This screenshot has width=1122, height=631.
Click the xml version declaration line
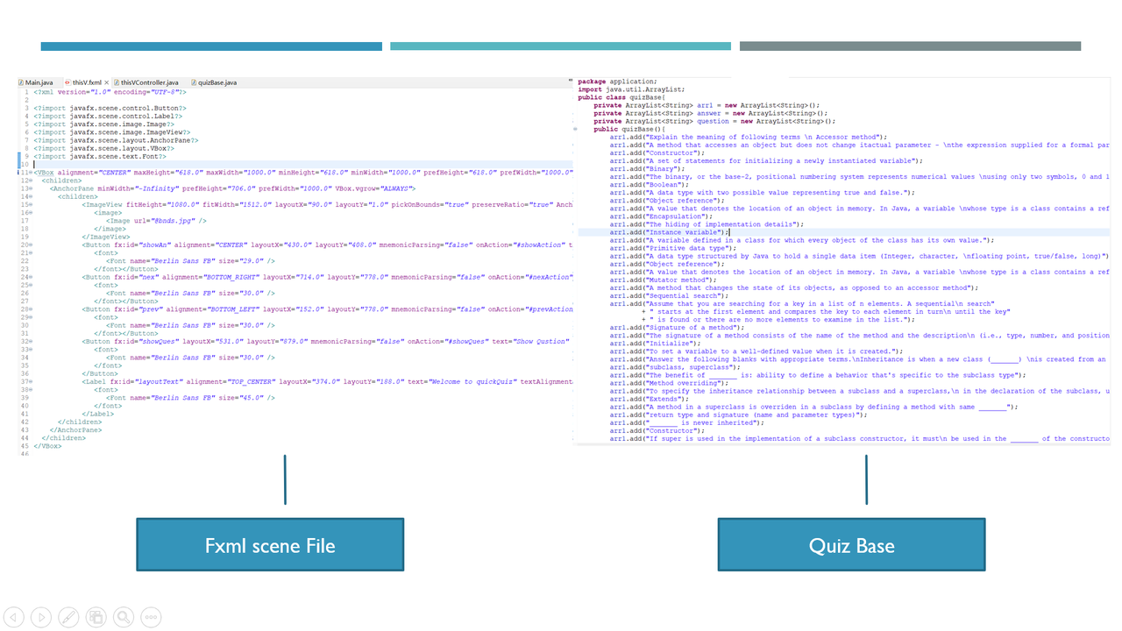click(x=110, y=91)
